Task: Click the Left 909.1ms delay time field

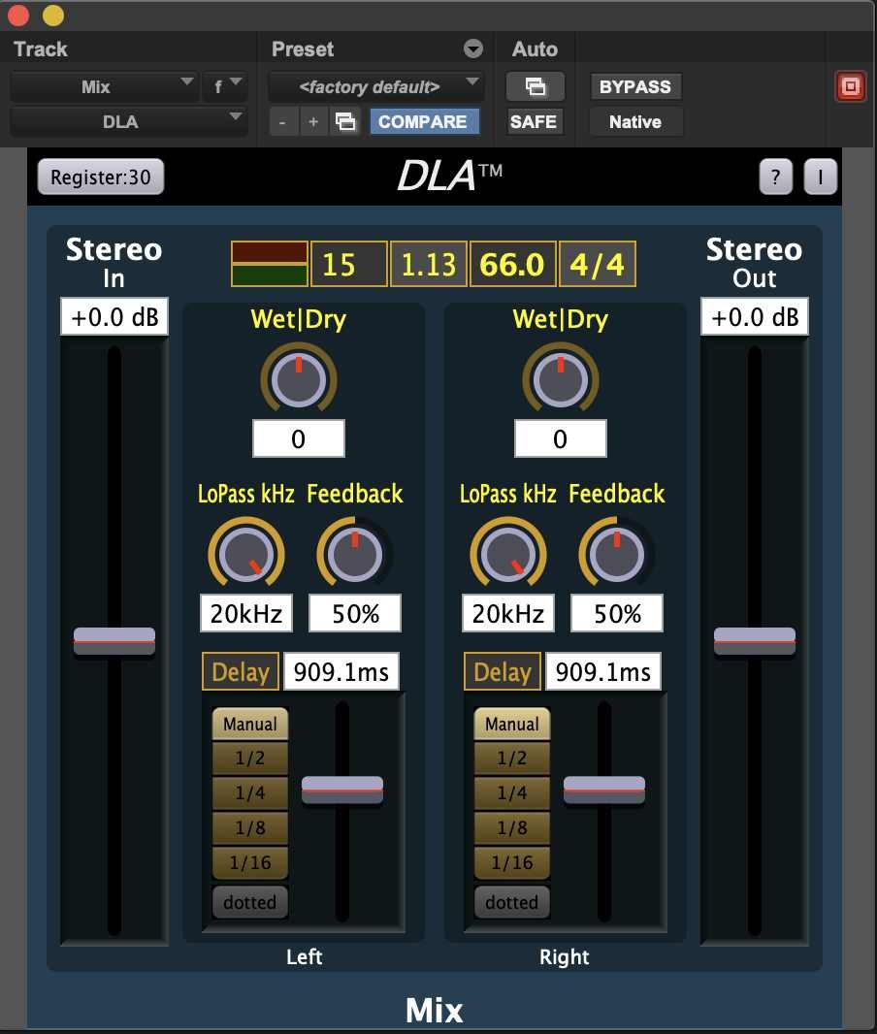Action: tap(341, 672)
